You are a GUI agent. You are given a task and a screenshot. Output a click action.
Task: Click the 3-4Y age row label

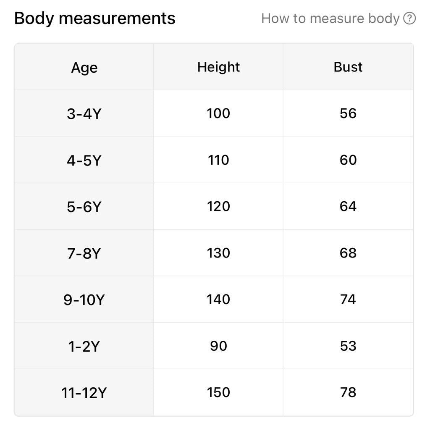tap(84, 113)
